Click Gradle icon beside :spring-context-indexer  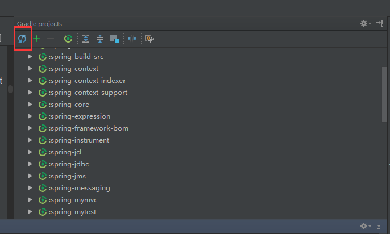click(x=43, y=81)
